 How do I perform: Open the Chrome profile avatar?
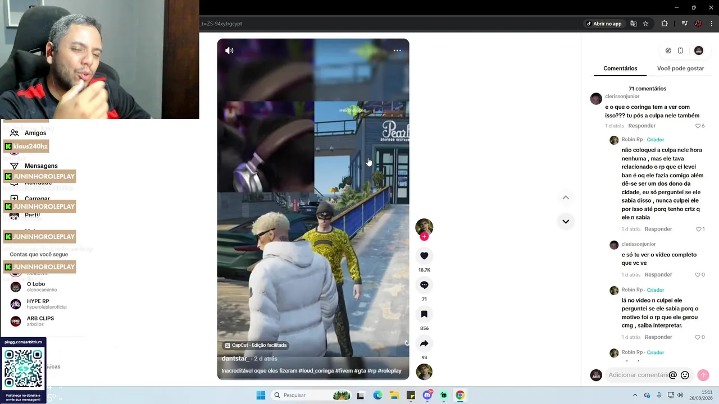698,24
